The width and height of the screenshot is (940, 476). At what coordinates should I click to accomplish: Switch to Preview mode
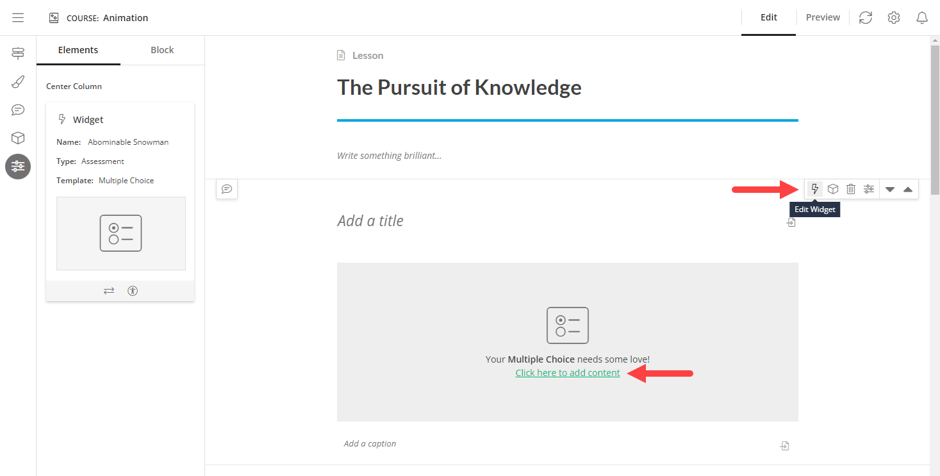point(822,17)
